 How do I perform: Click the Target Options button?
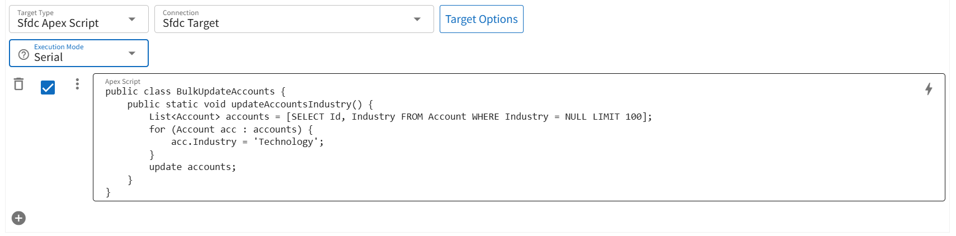481,20
